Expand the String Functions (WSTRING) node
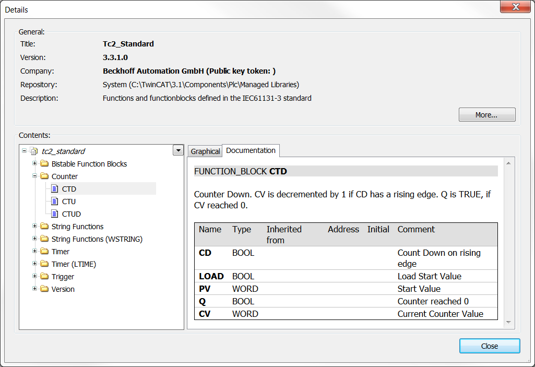 pyautogui.click(x=34, y=239)
